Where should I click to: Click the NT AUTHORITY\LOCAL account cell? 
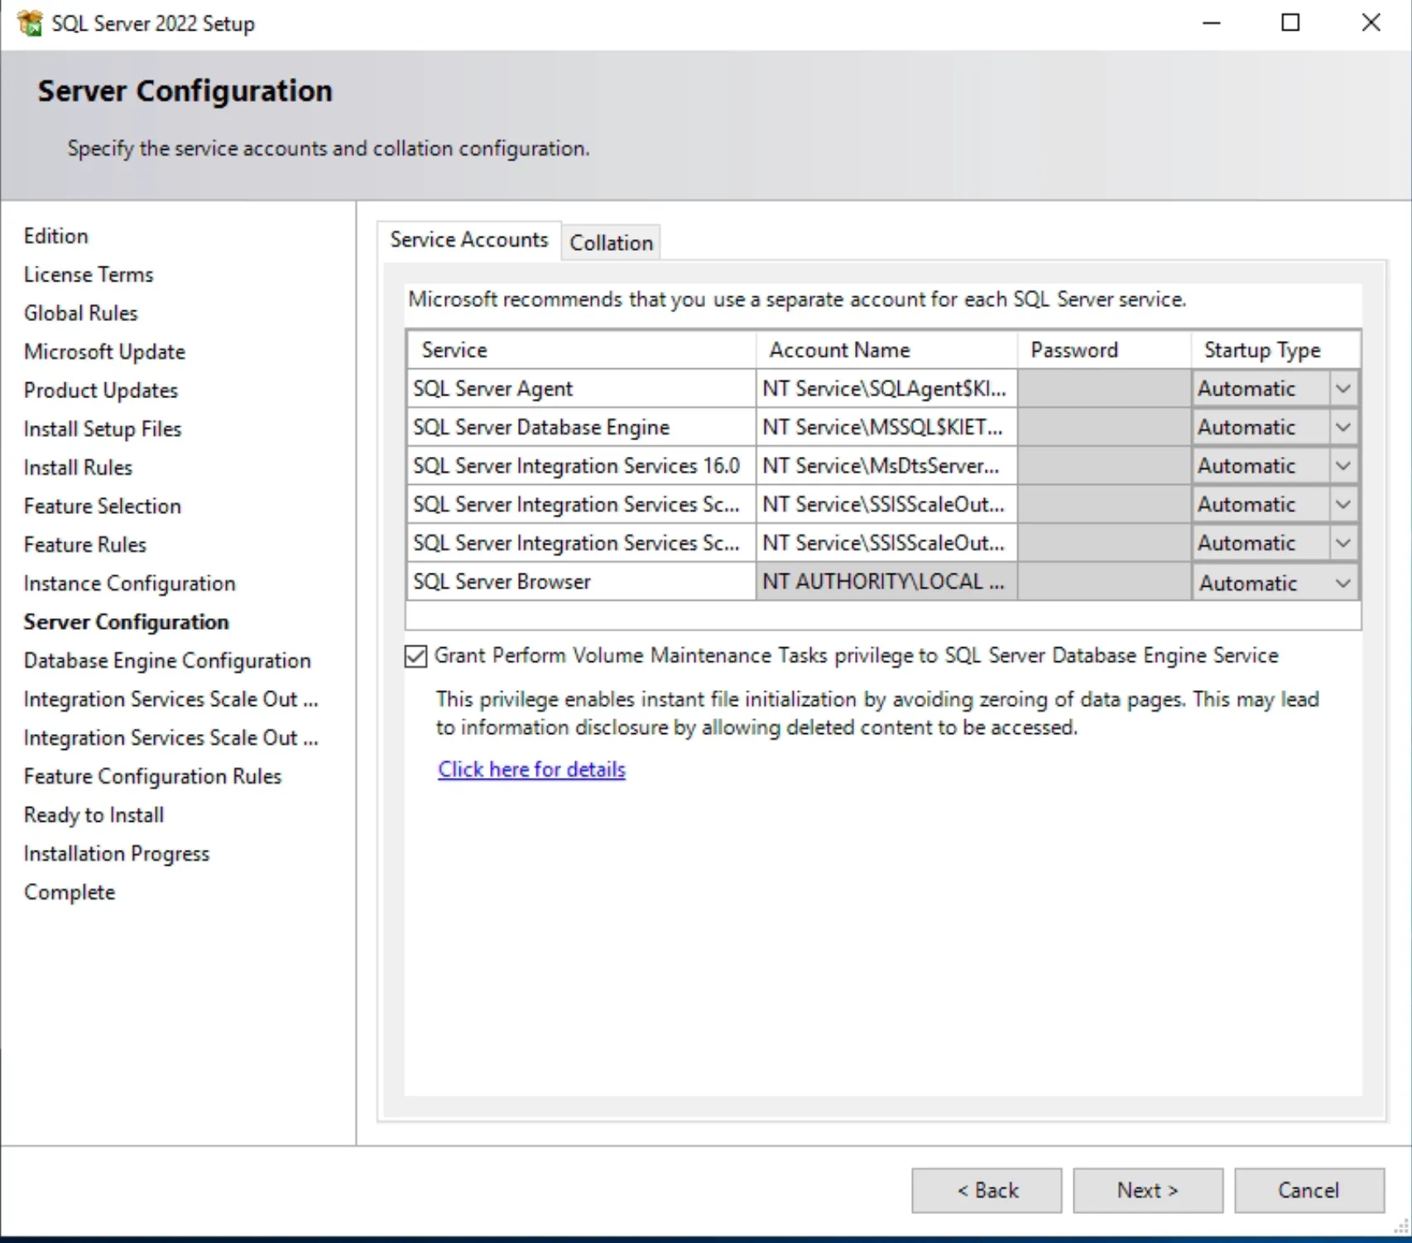tap(886, 582)
